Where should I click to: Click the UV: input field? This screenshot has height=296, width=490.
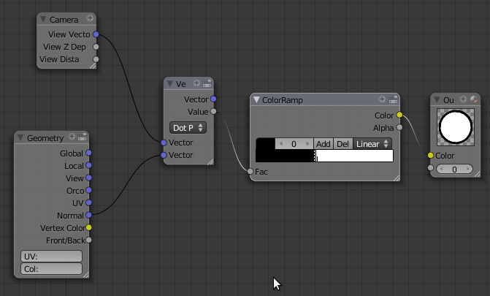[51, 257]
